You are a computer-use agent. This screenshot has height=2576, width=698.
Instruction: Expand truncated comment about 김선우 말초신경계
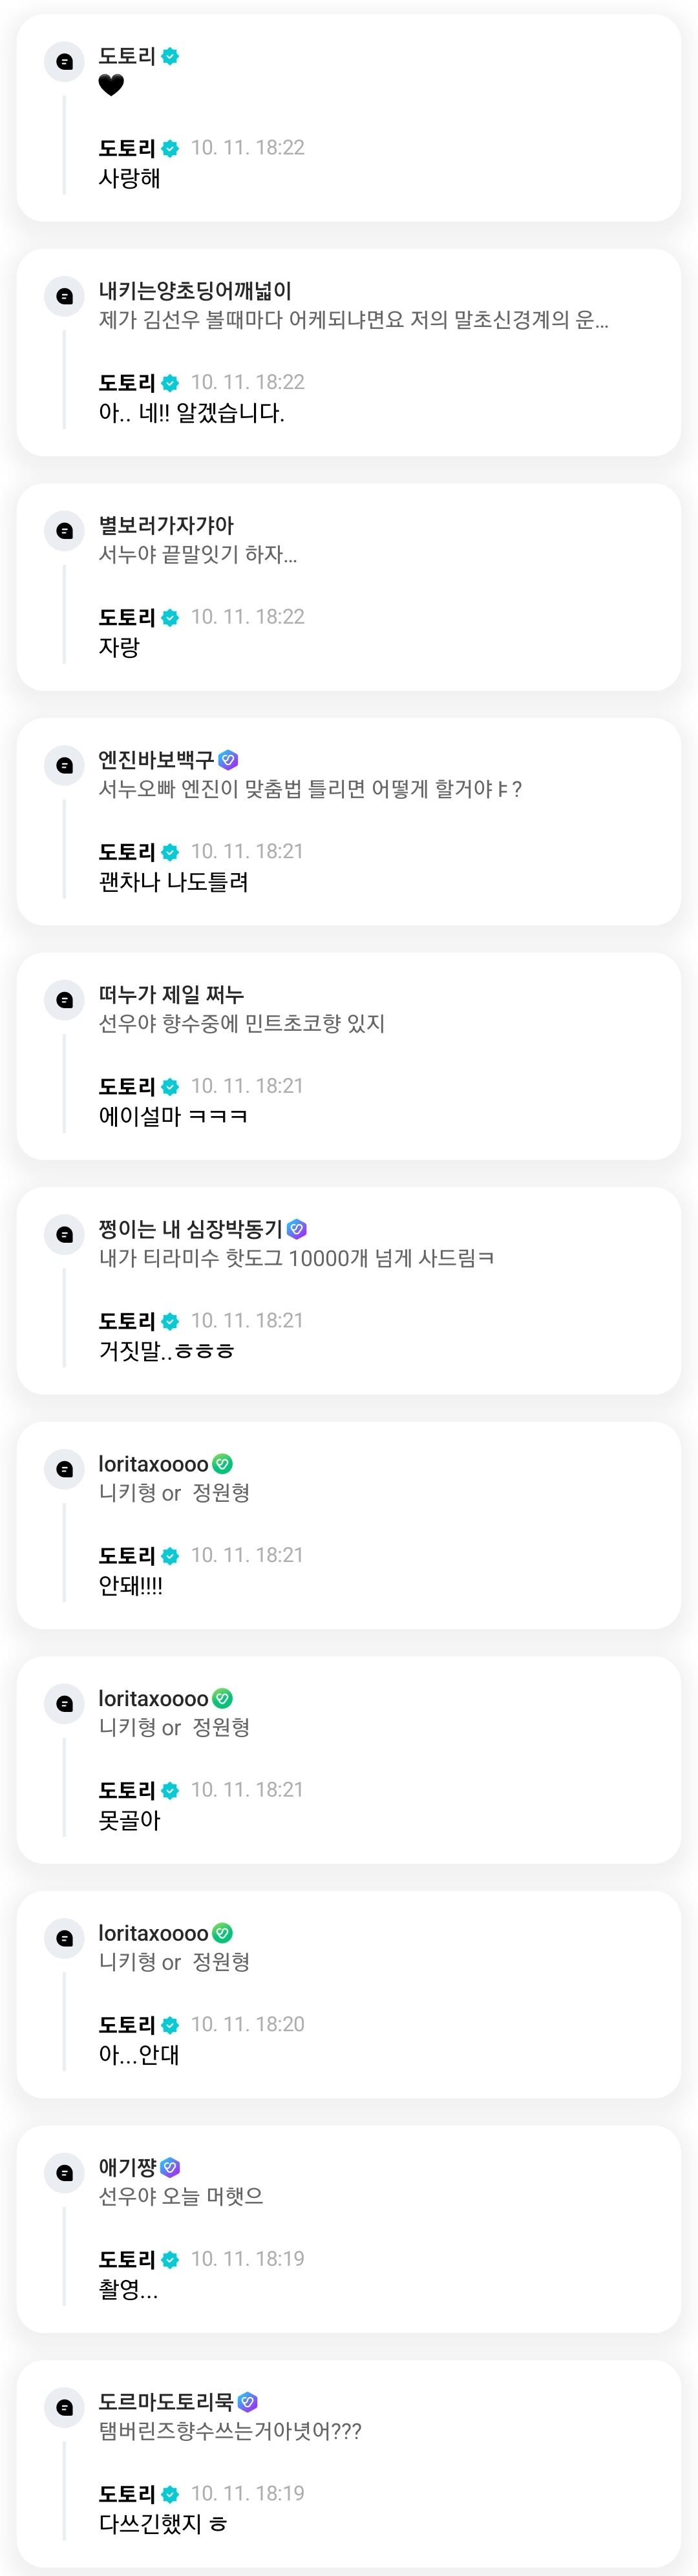coord(353,320)
